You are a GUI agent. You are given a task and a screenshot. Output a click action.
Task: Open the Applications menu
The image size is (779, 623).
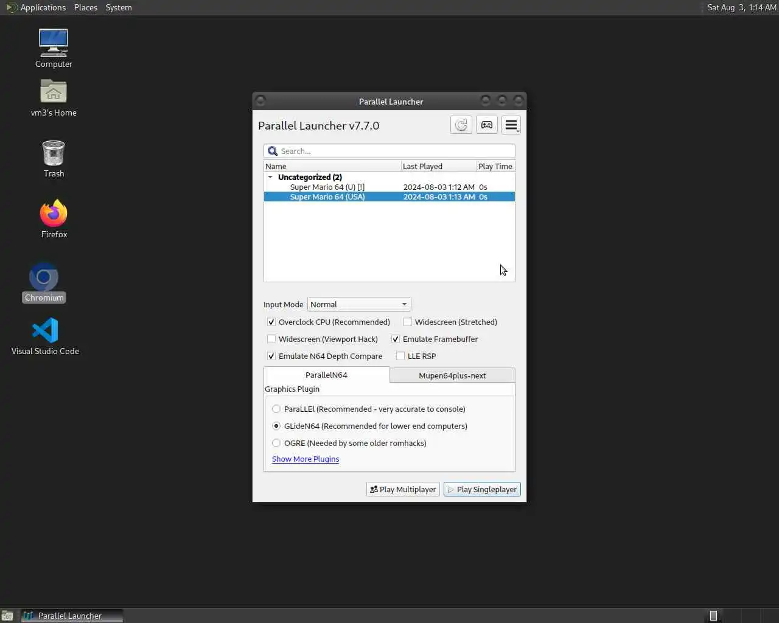[x=43, y=7]
